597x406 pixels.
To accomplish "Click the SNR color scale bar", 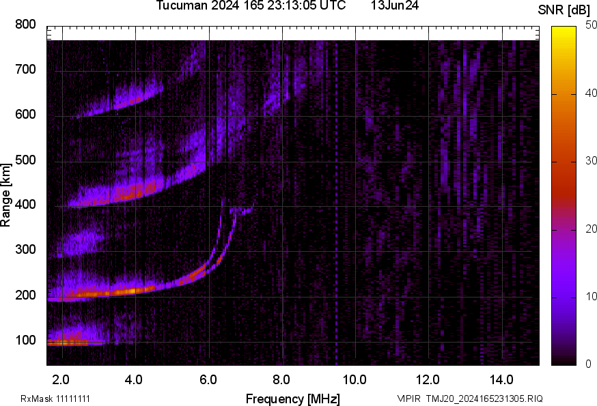I will point(564,196).
